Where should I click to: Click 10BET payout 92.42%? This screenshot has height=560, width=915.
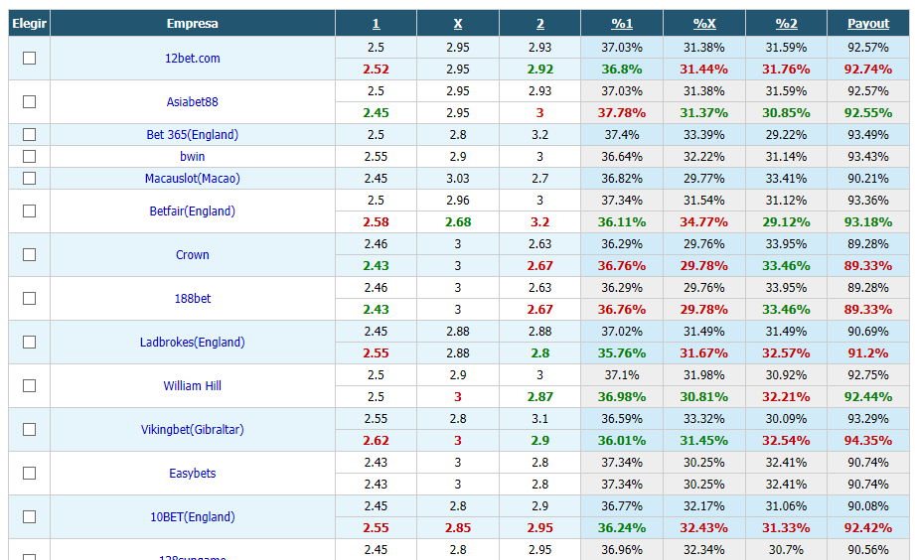click(868, 528)
